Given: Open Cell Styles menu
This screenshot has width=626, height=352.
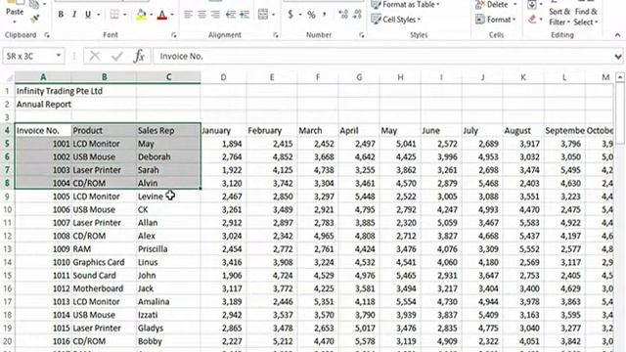Looking at the screenshot, I should point(396,20).
